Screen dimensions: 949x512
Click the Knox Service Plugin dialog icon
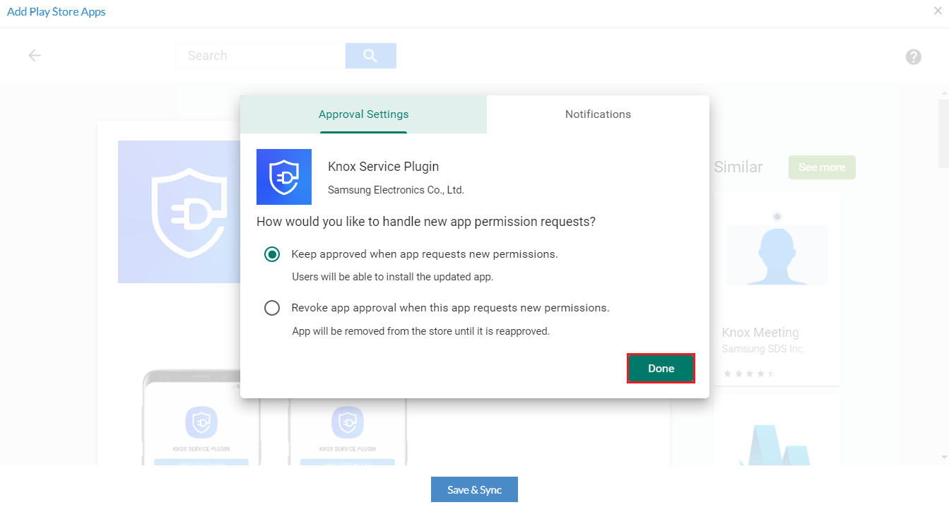coord(284,177)
